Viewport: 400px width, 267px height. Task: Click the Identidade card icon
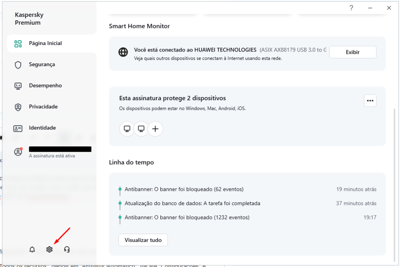coord(18,128)
